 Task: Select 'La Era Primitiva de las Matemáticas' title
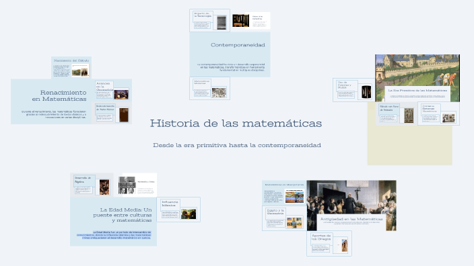point(417,91)
